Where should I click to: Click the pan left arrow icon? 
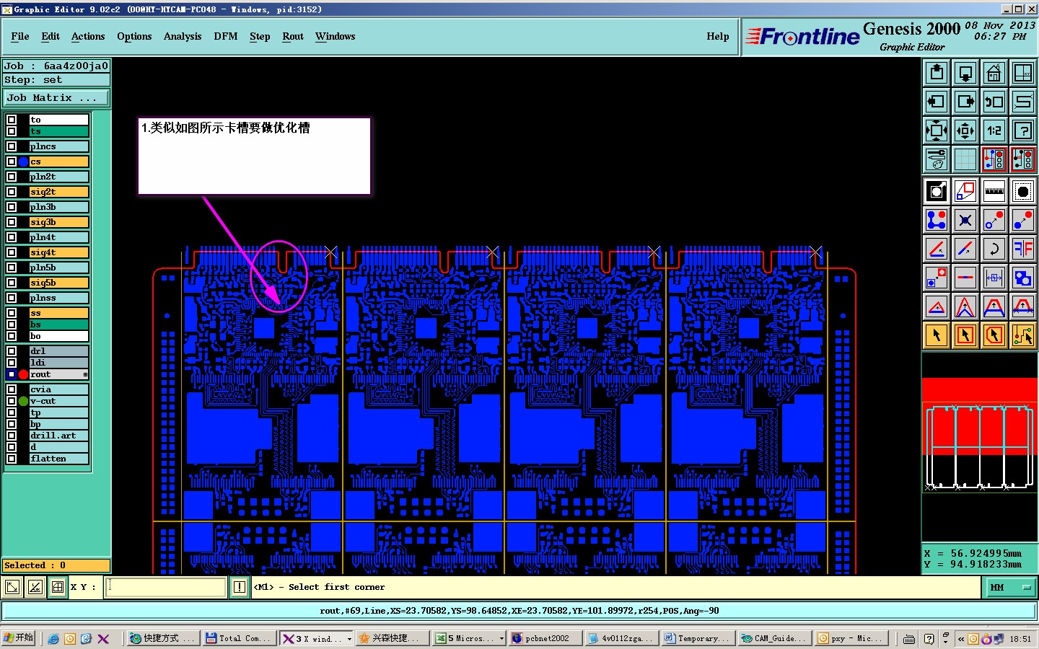[x=937, y=102]
